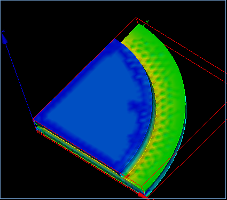The width and height of the screenshot is (227, 200).
Task: Click the dark blue upper edge of sector
Action: (x=75, y=79)
